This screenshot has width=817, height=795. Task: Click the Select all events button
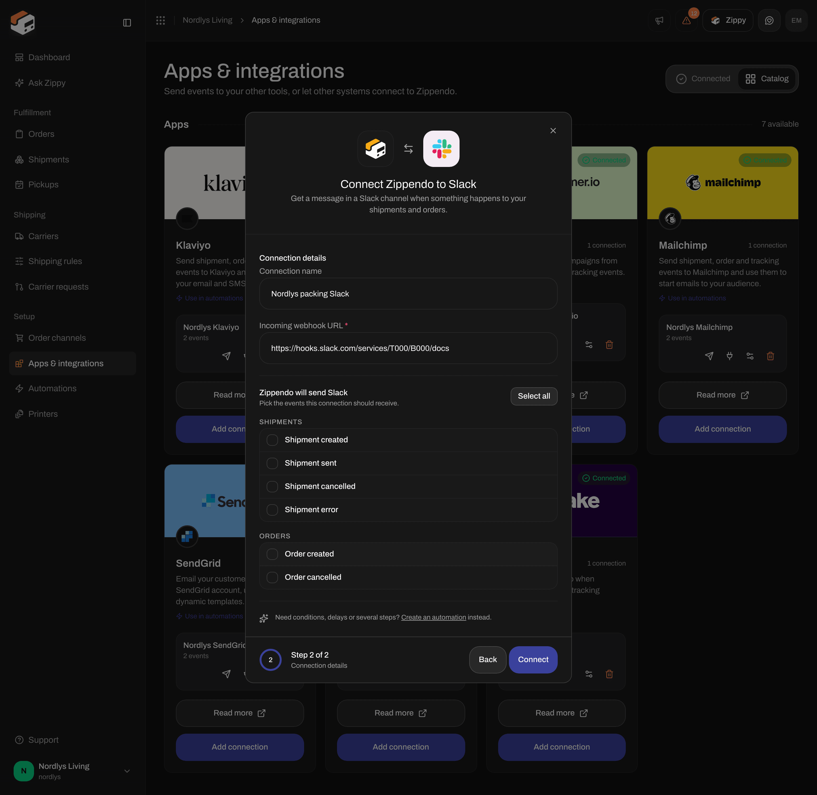(534, 396)
